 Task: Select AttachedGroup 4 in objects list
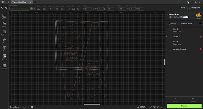pyautogui.click(x=184, y=49)
